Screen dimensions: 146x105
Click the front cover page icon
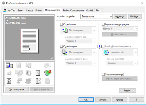65,30
